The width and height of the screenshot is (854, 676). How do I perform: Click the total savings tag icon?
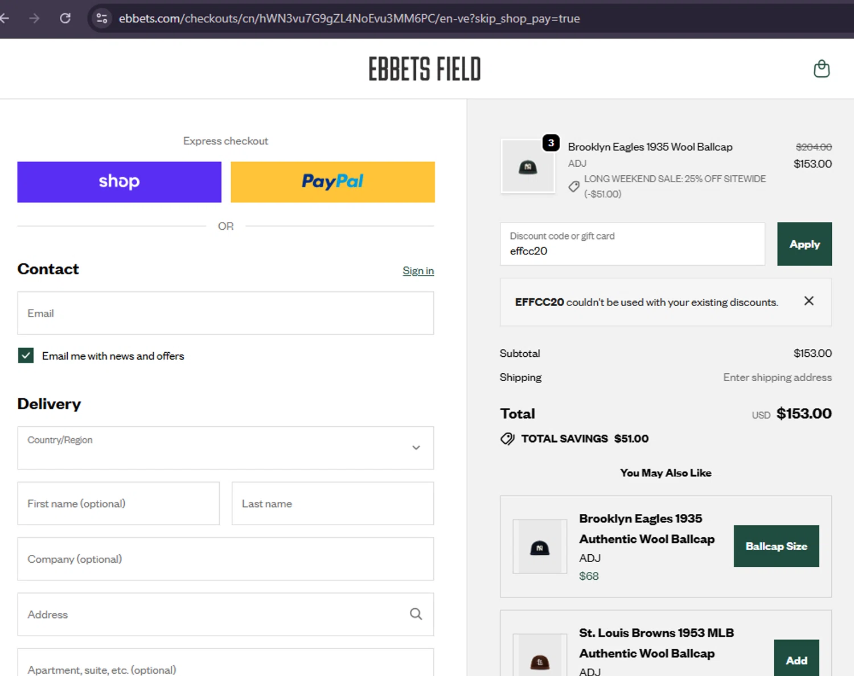click(507, 439)
